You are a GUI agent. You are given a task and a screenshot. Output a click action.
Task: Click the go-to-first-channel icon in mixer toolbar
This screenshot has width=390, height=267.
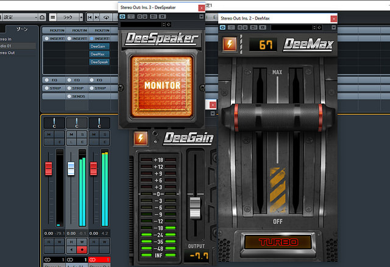coord(90,17)
